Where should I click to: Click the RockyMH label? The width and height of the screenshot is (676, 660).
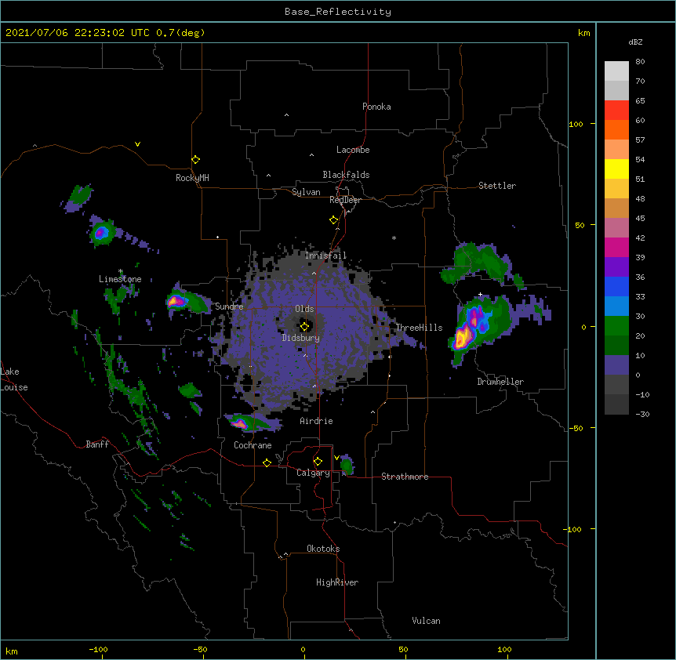pos(192,178)
